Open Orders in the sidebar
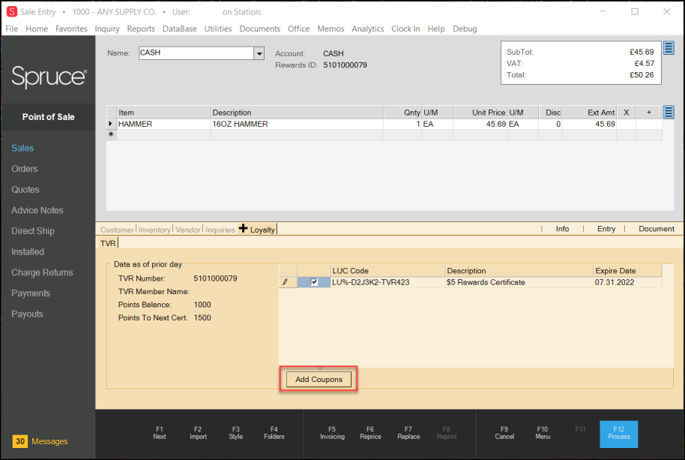The height and width of the screenshot is (460, 685). (x=25, y=169)
